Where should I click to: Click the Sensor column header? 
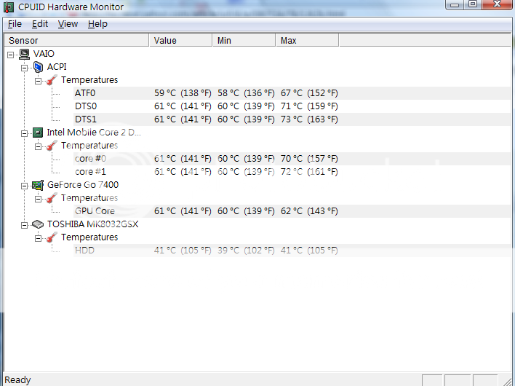point(76,41)
